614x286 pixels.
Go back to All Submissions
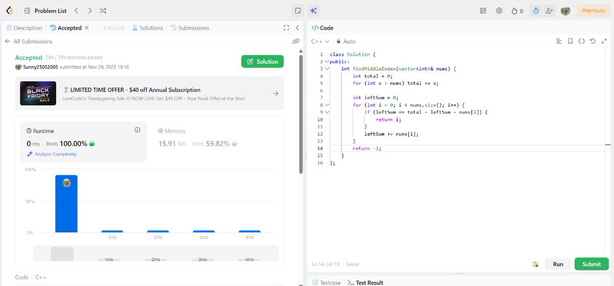coord(29,41)
